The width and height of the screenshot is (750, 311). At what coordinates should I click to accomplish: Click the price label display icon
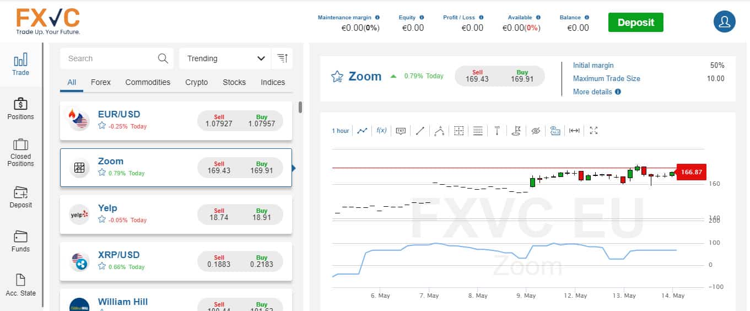pyautogui.click(x=555, y=131)
